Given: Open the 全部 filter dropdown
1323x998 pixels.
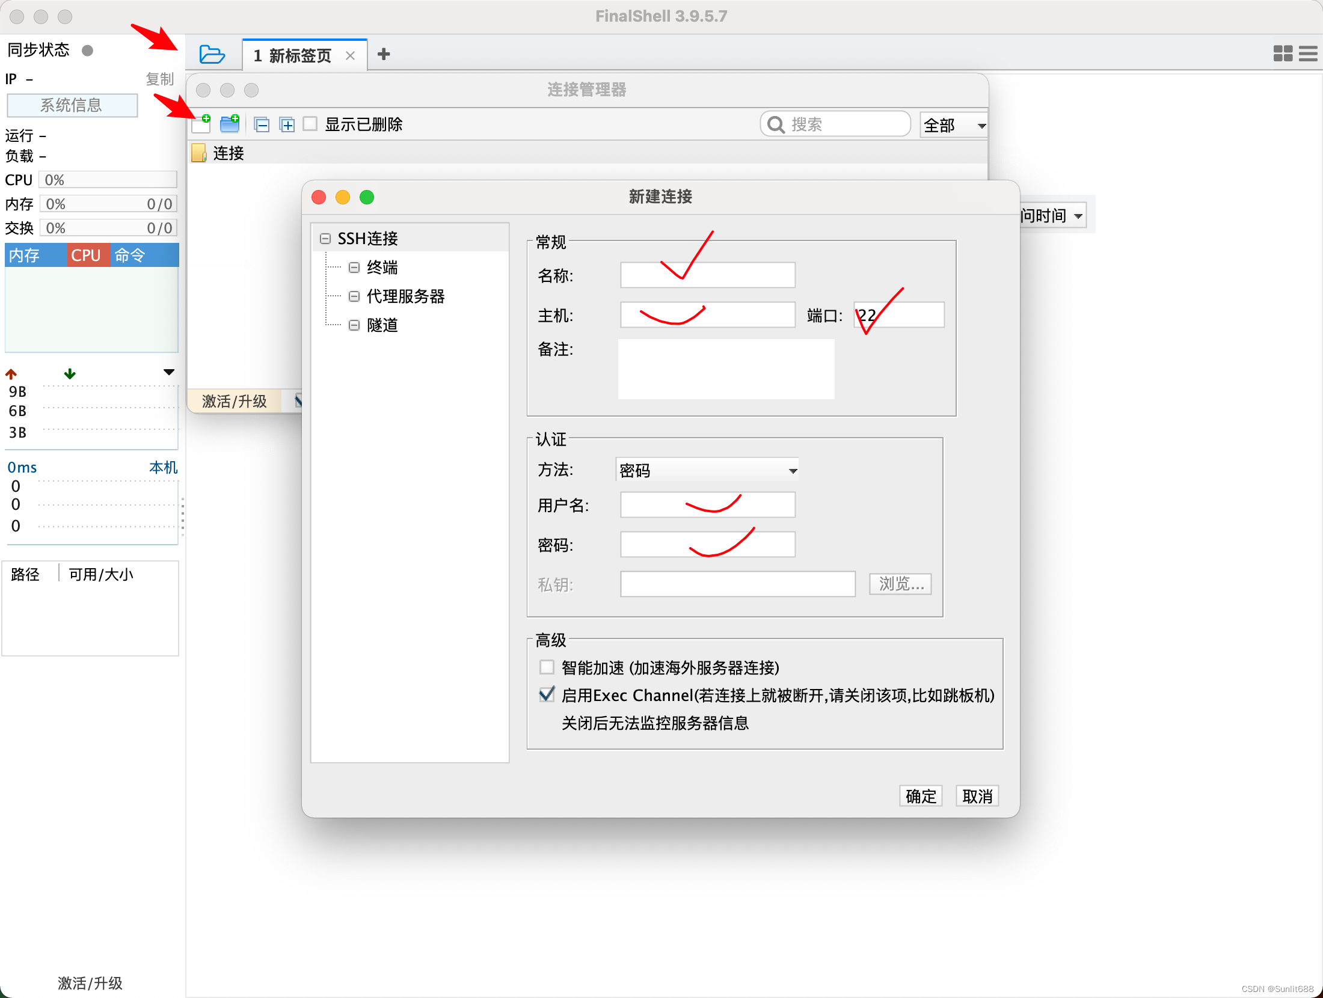Looking at the screenshot, I should click(x=954, y=125).
